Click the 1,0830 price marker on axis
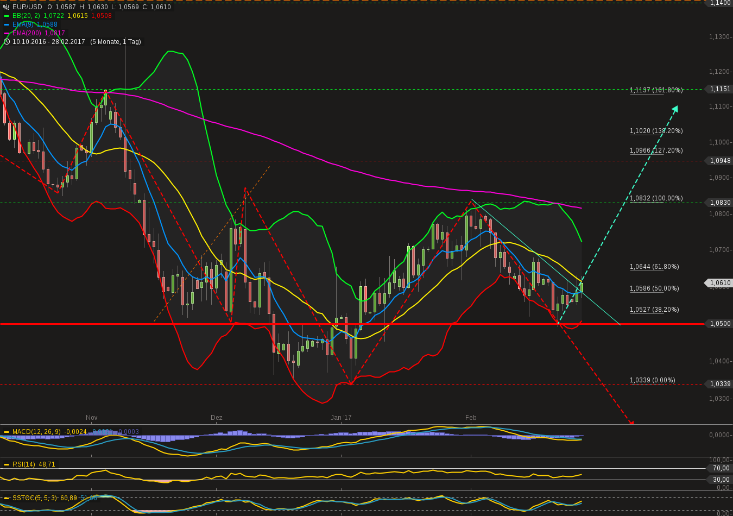733x516 pixels. (719, 203)
